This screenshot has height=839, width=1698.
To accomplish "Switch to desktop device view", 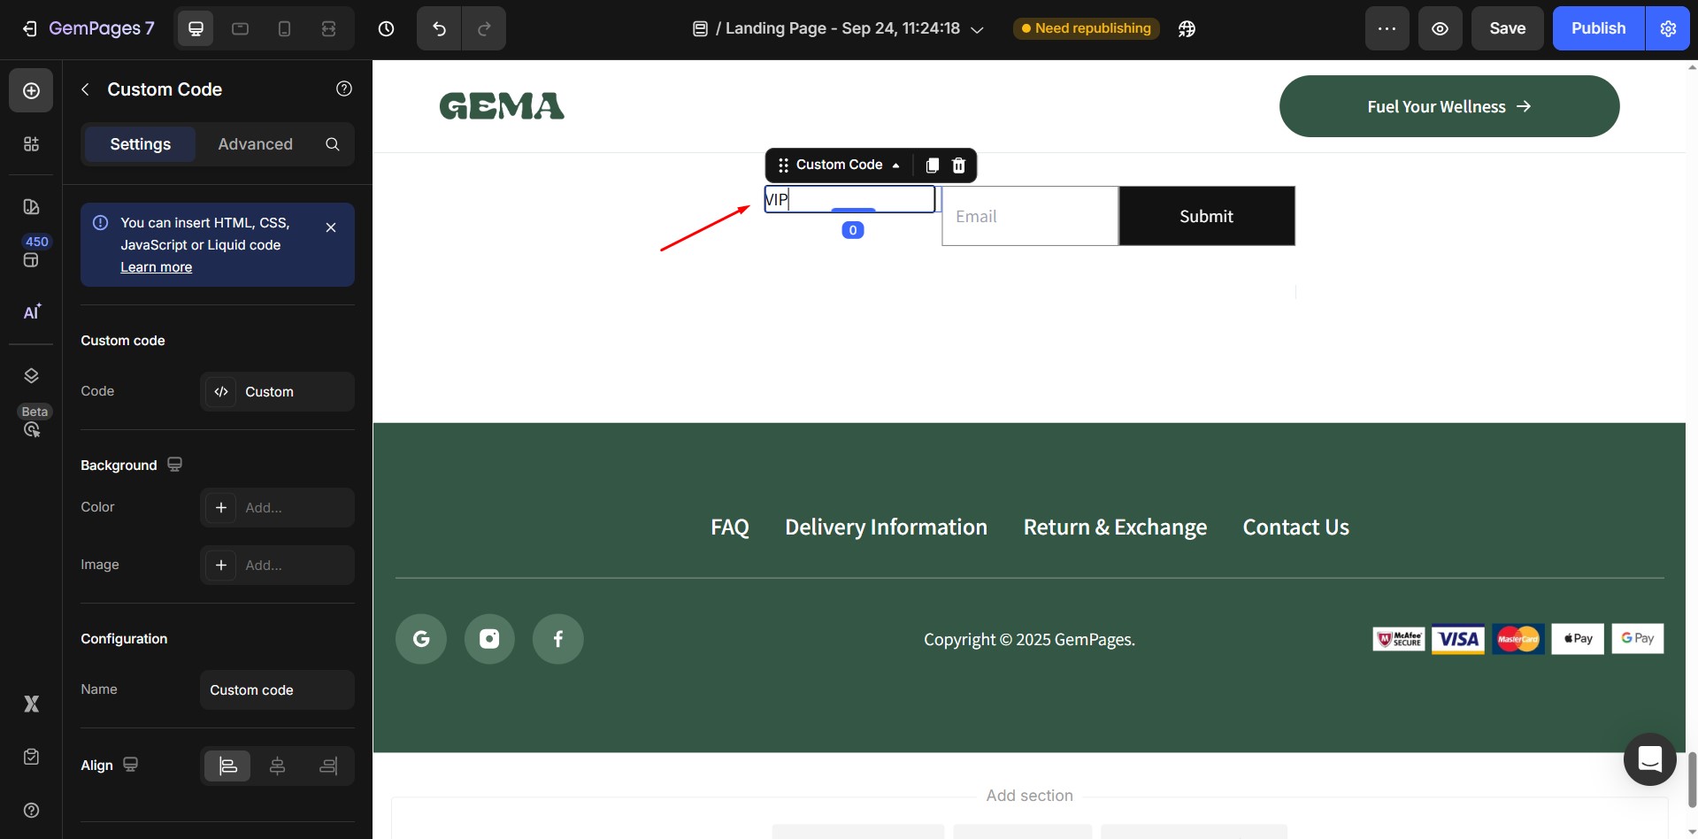I will (x=196, y=28).
